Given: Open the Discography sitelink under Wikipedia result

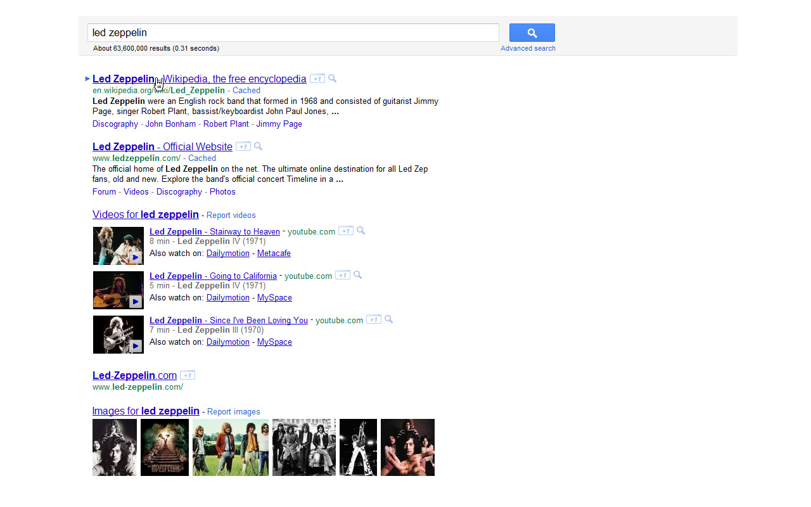Looking at the screenshot, I should coord(115,124).
